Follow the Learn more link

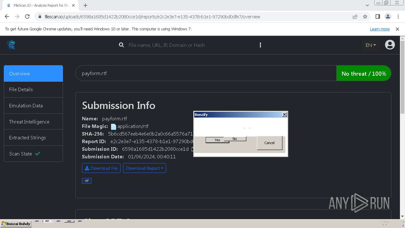(380, 29)
